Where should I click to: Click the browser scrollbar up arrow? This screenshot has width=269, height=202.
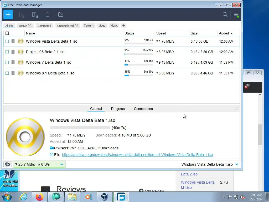(260, 95)
